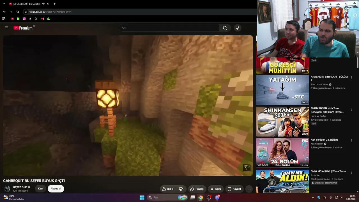Click the Hazal ve Serhat channel name
Image resolution: width=359 pixels, height=202 pixels.
318,116
